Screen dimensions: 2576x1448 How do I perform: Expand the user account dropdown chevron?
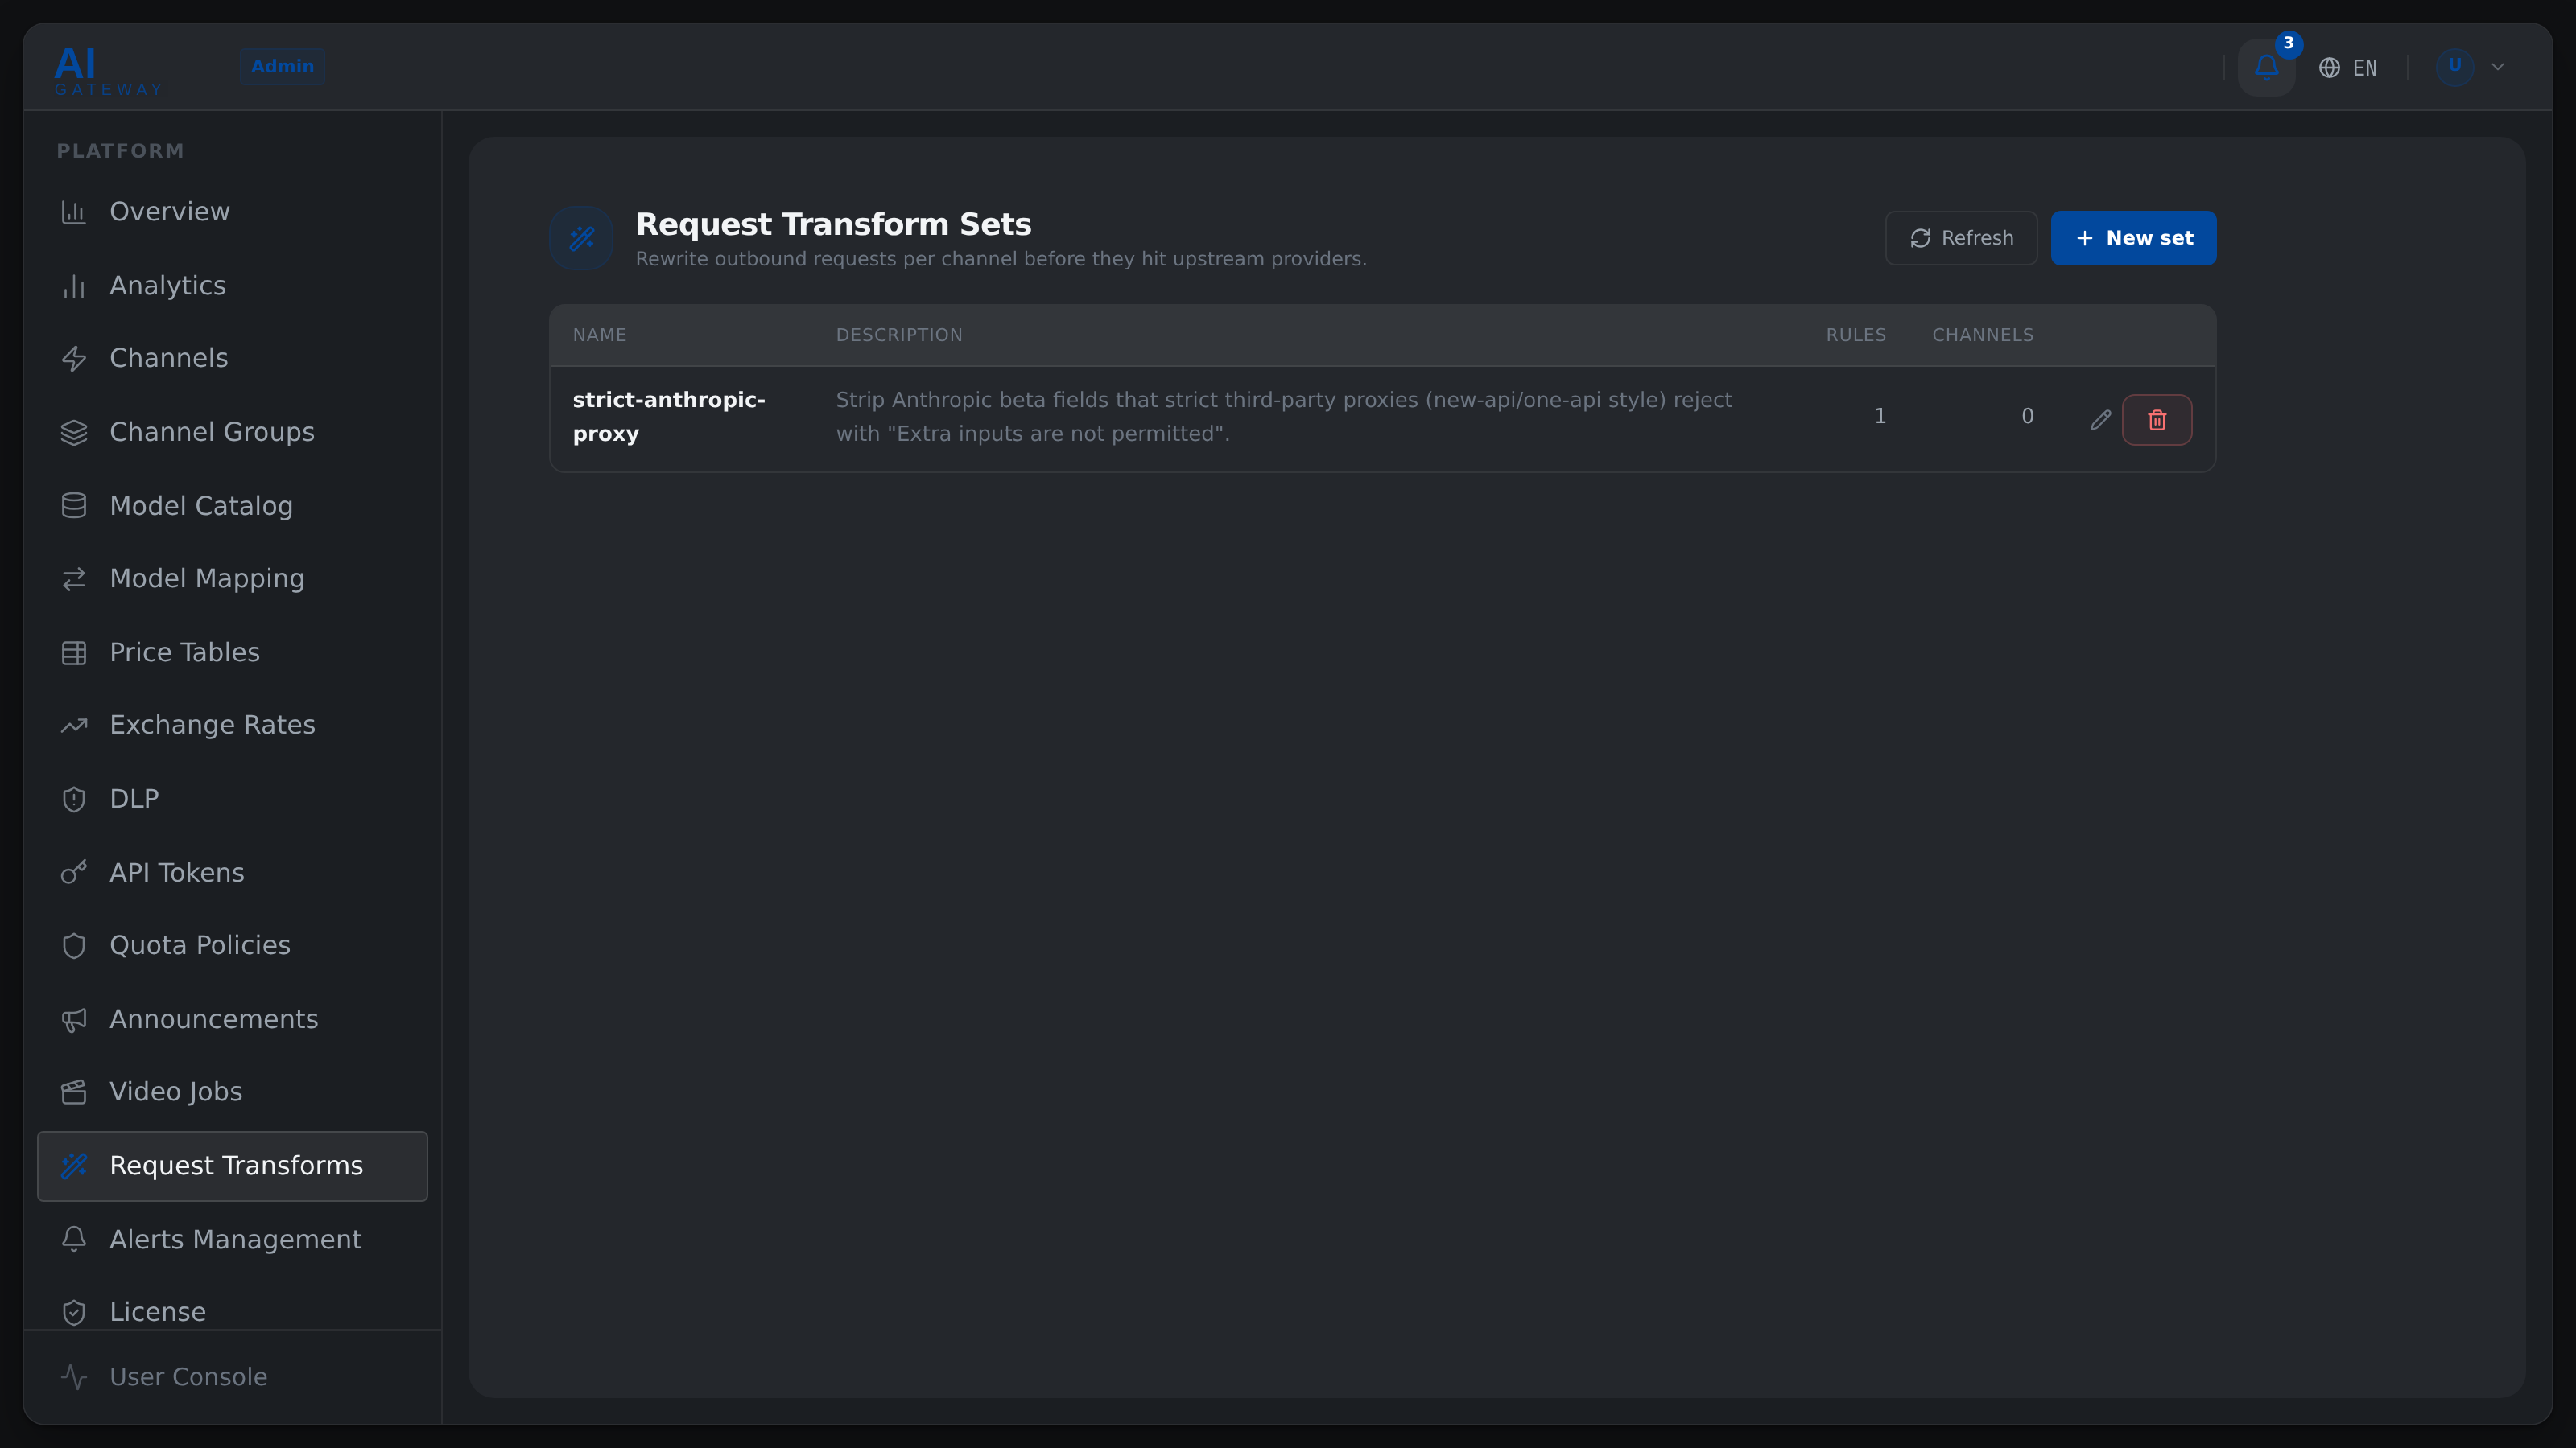(x=2498, y=67)
